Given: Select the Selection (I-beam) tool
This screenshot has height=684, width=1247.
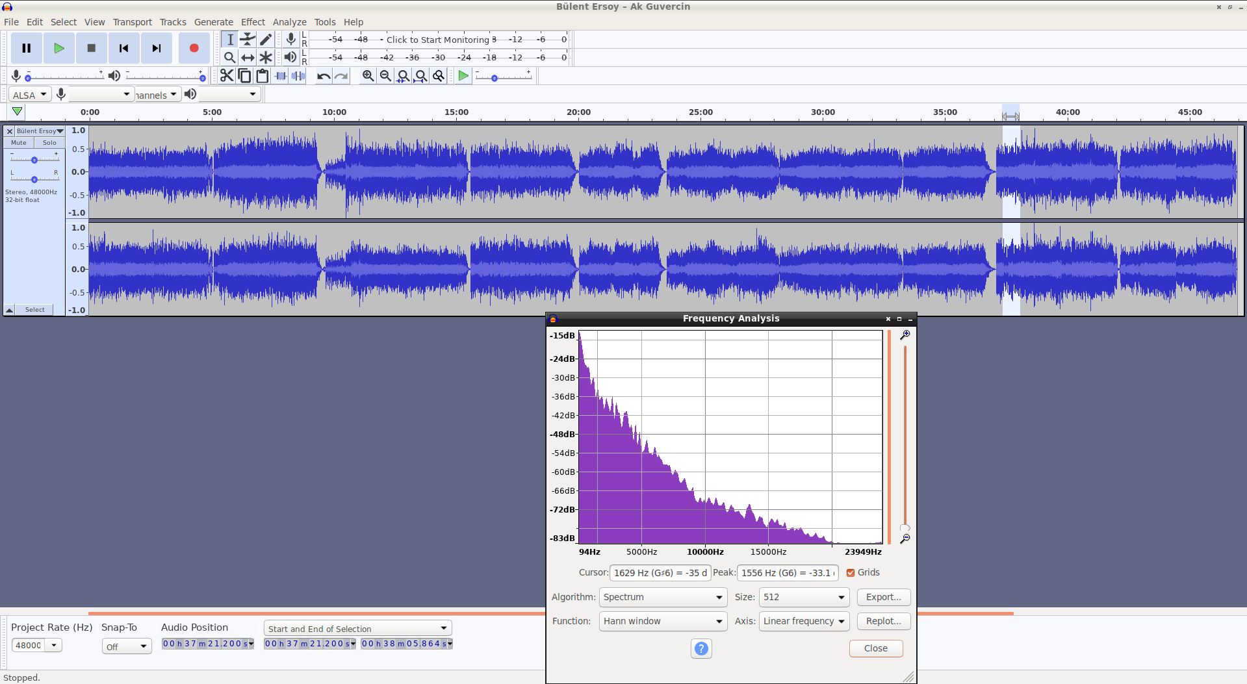Looking at the screenshot, I should tap(229, 40).
